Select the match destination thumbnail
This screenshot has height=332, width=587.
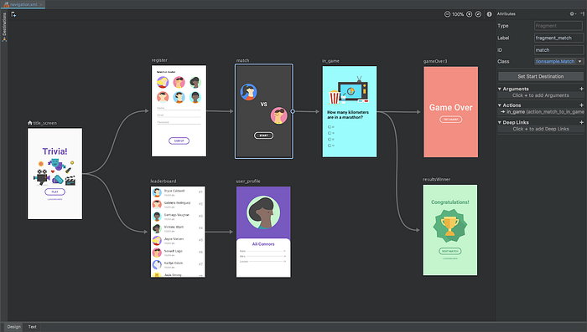click(264, 111)
